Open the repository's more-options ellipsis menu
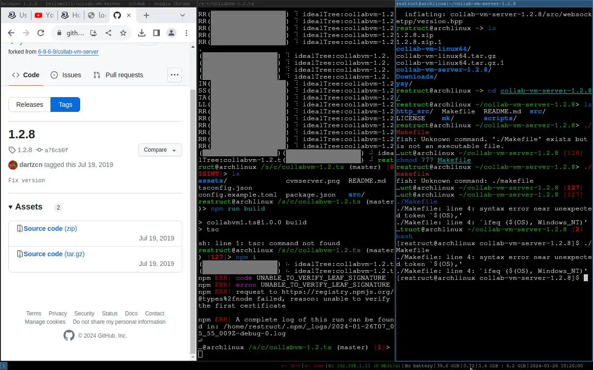 coord(175,75)
